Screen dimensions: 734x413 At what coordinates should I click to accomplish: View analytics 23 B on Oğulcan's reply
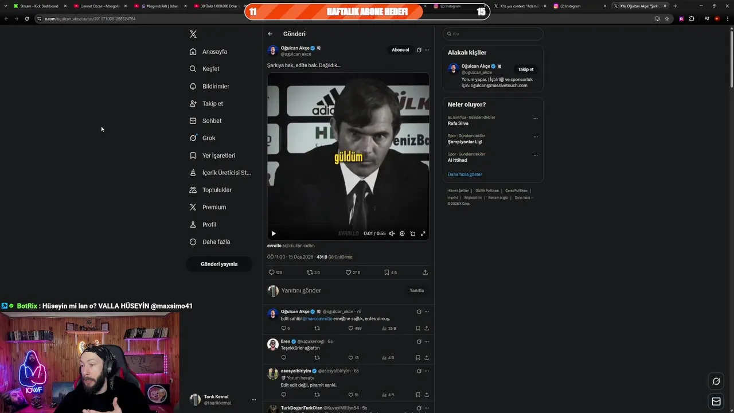389,329
